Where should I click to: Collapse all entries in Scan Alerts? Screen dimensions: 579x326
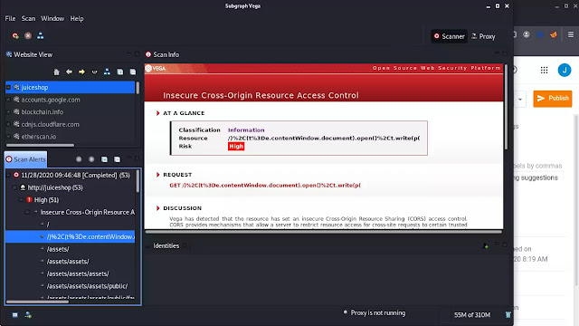(117, 159)
